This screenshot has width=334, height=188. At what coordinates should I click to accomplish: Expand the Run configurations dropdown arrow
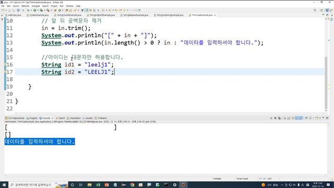coord(38,10)
